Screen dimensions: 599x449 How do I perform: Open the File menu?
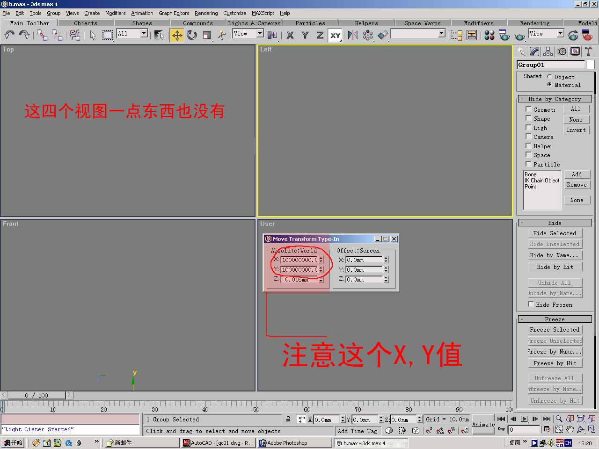pyautogui.click(x=6, y=13)
